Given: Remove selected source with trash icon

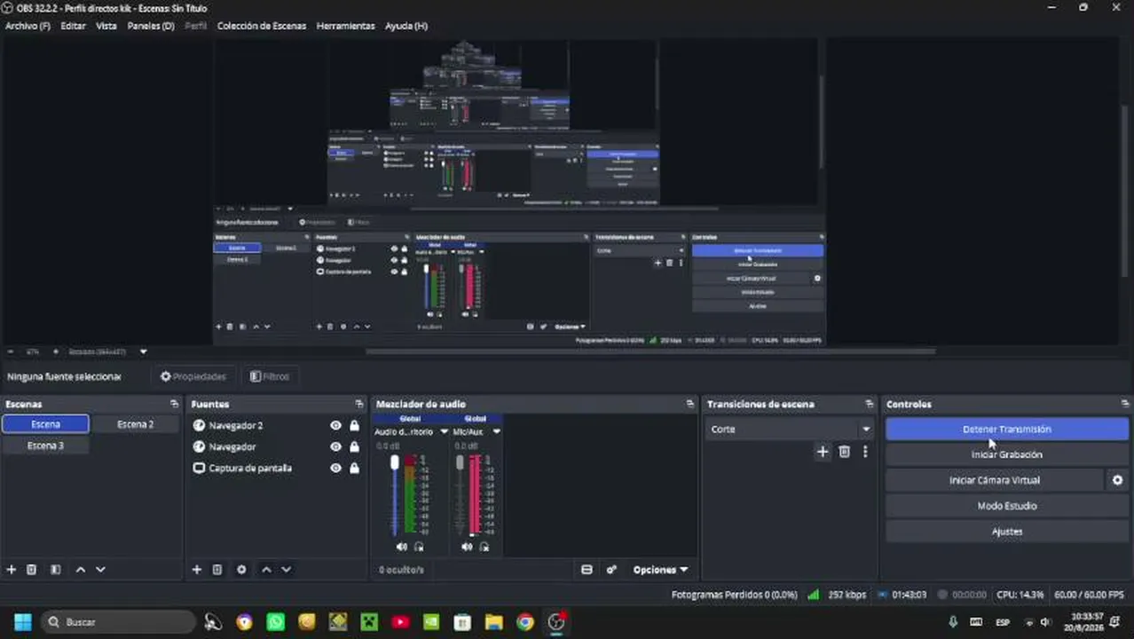Looking at the screenshot, I should pos(217,570).
